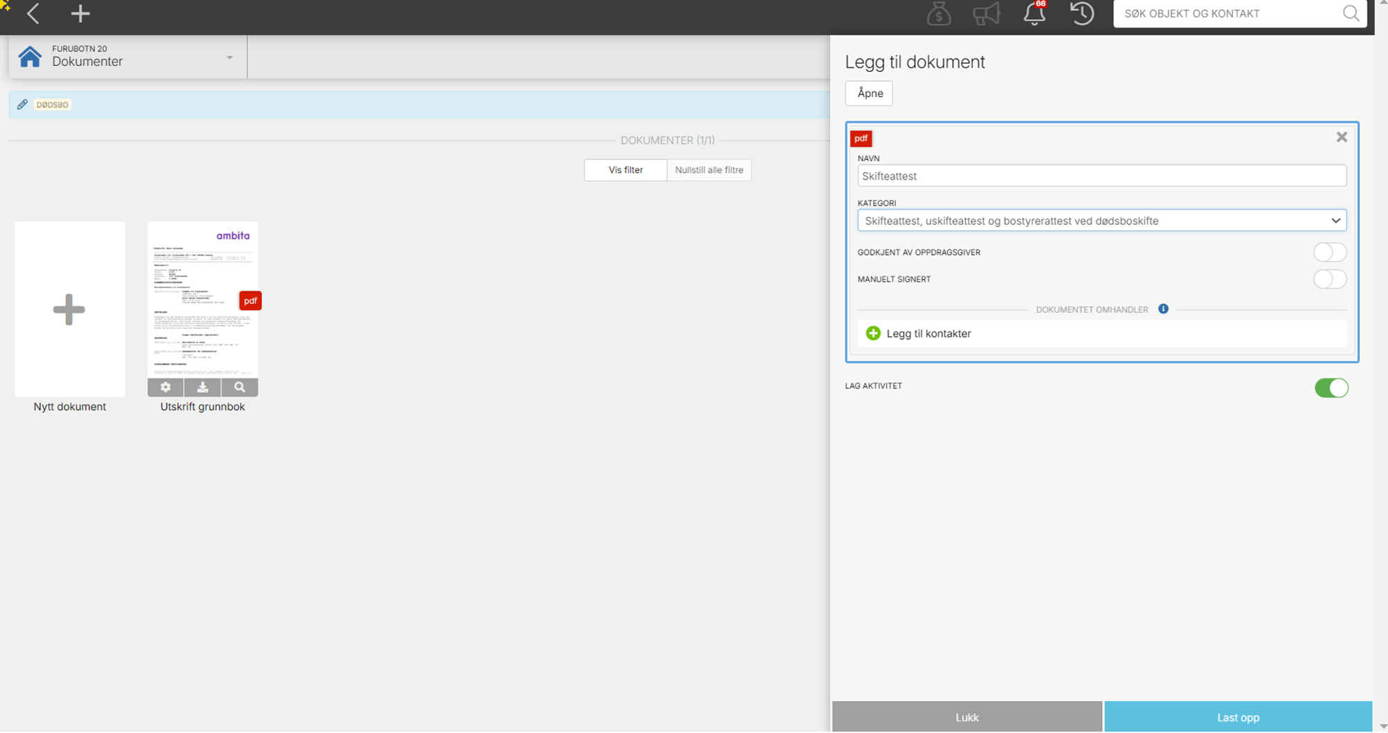Open the megaphone announcements icon
The height and width of the screenshot is (733, 1388).
click(x=986, y=14)
